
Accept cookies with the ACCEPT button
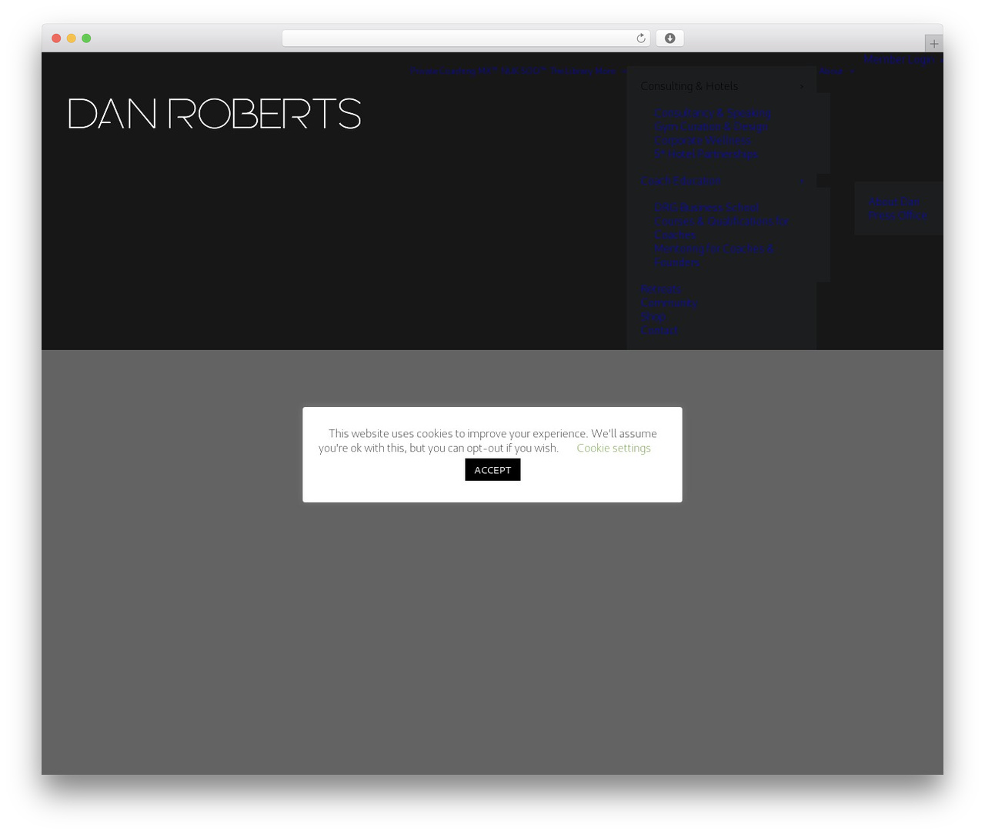pos(492,469)
